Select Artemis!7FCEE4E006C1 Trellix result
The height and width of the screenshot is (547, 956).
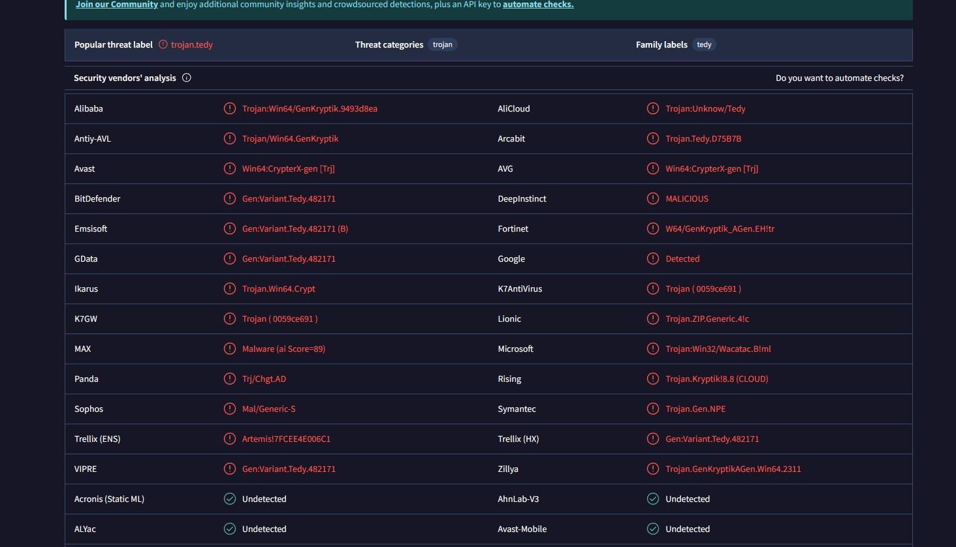(x=286, y=439)
